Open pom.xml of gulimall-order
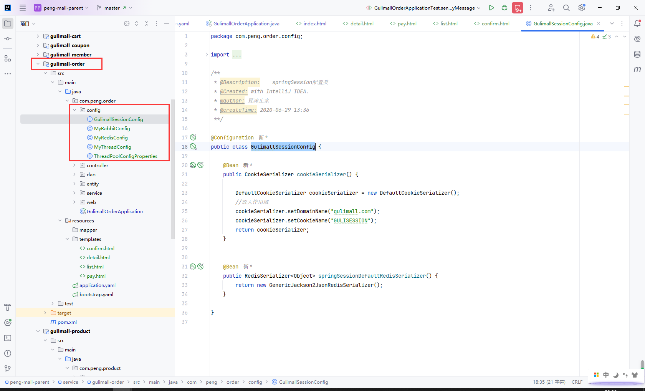 (x=67, y=322)
